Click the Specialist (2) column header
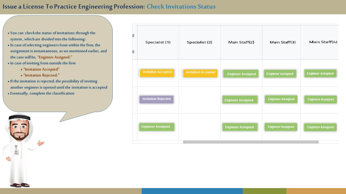Screen dimensions: 346x194 pyautogui.click(x=199, y=42)
